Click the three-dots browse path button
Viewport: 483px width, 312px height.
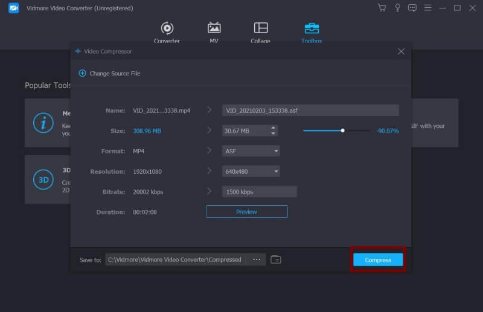click(257, 259)
